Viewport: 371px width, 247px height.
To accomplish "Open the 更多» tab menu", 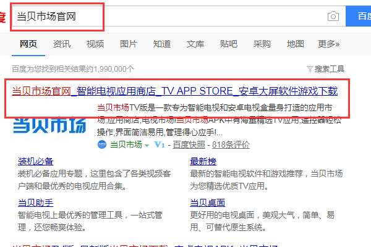I will [x=329, y=44].
